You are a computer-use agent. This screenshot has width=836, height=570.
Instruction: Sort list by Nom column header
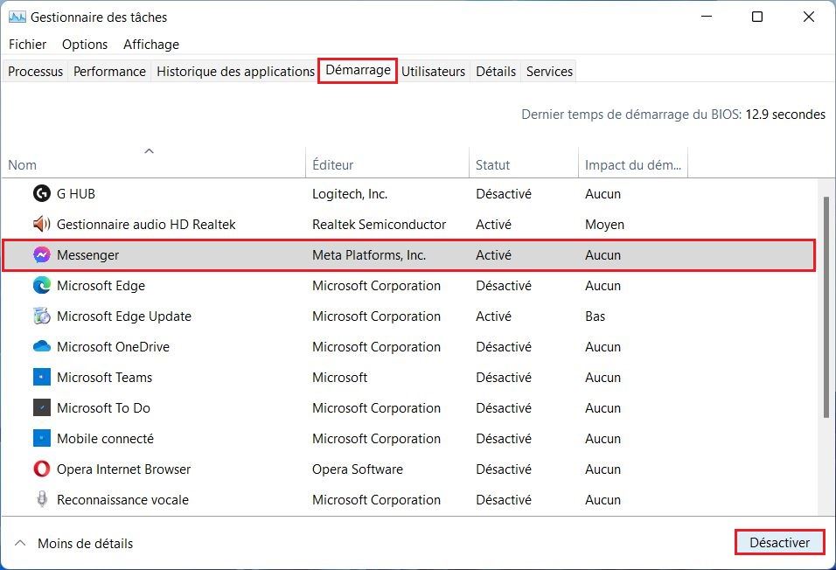click(x=23, y=165)
